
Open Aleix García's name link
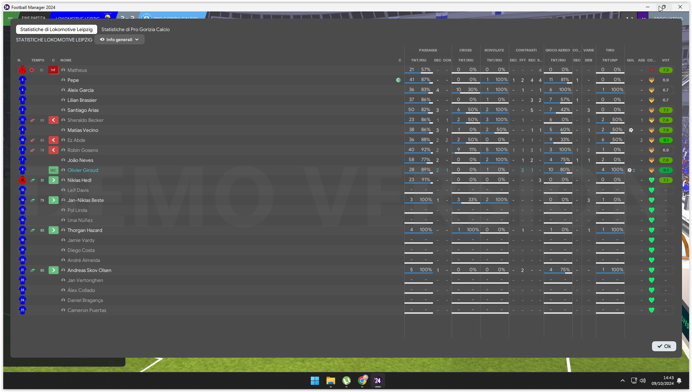(80, 90)
